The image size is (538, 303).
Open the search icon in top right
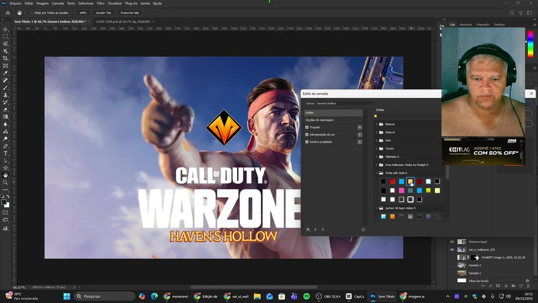click(512, 13)
